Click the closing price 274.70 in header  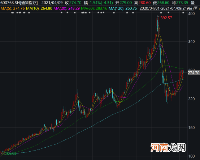click(75, 3)
